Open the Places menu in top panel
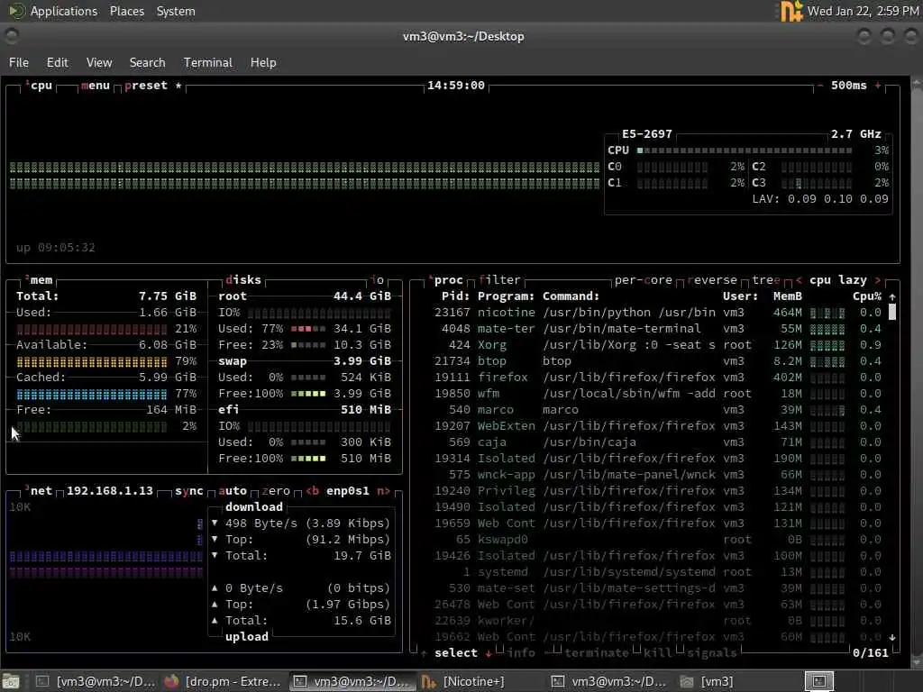Screen dimensions: 923x692 tap(127, 11)
